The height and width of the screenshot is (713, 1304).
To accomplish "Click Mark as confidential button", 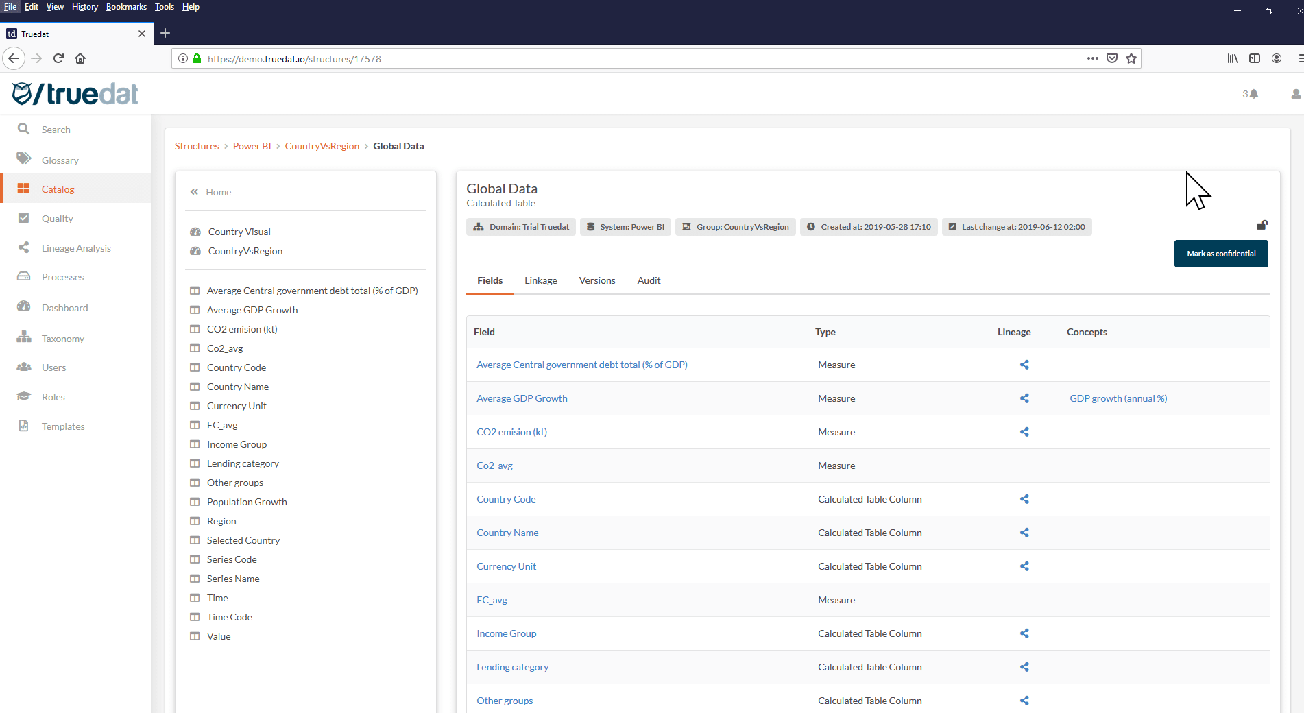I will [x=1221, y=254].
